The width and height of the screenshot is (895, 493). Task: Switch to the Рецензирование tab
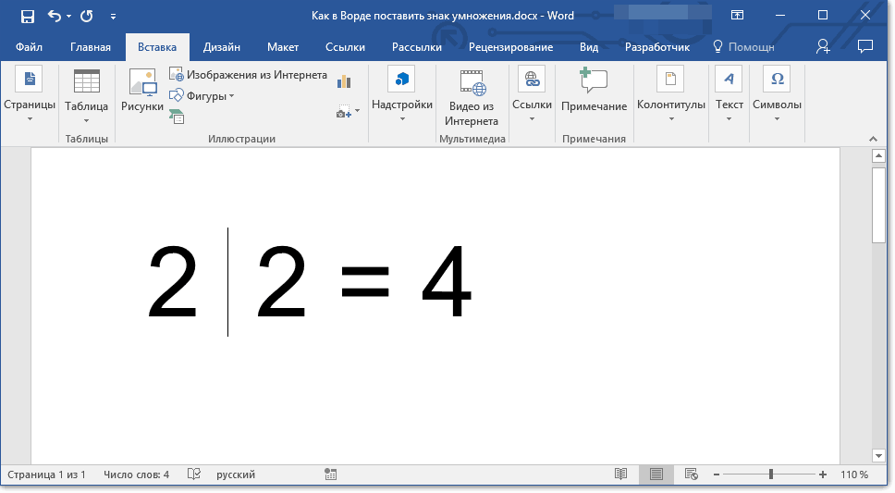click(510, 47)
